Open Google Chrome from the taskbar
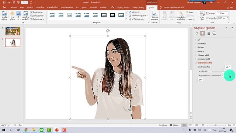236x133 pixels. click(x=26, y=130)
